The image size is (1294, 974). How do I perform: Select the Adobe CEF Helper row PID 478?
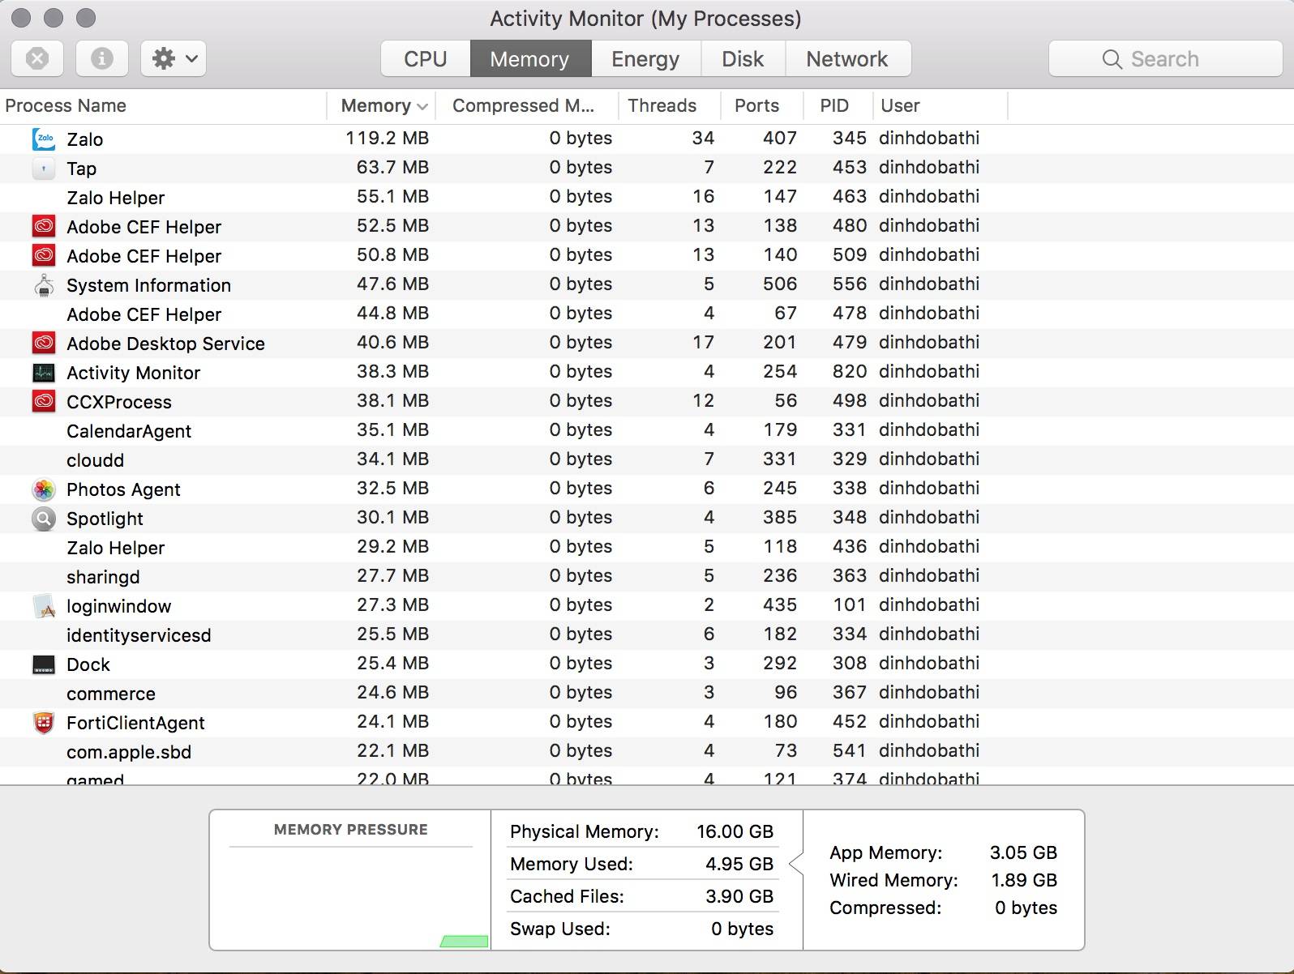647,314
